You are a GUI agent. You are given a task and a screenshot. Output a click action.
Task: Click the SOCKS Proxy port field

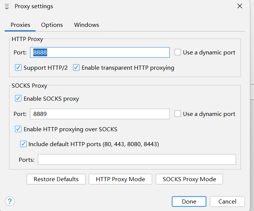click(x=100, y=114)
